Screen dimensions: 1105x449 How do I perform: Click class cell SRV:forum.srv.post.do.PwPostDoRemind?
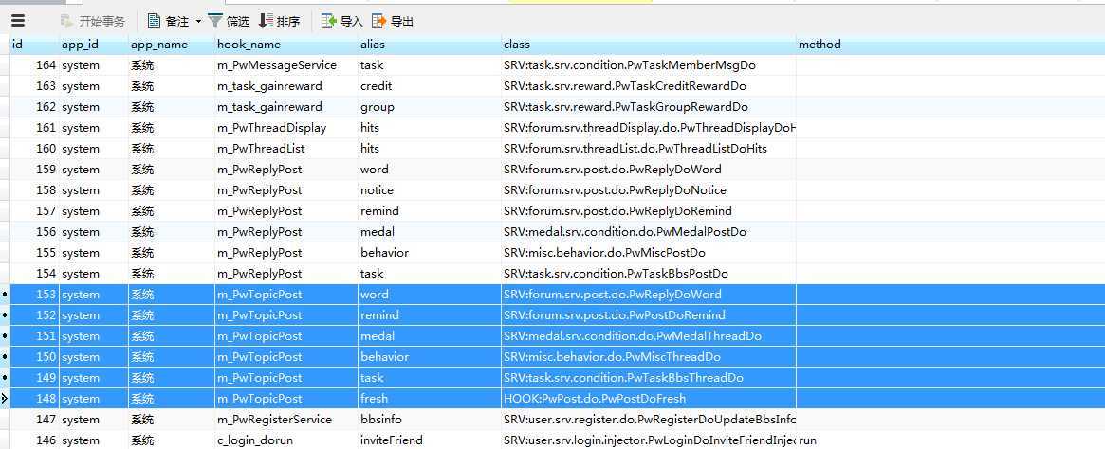[x=649, y=315]
